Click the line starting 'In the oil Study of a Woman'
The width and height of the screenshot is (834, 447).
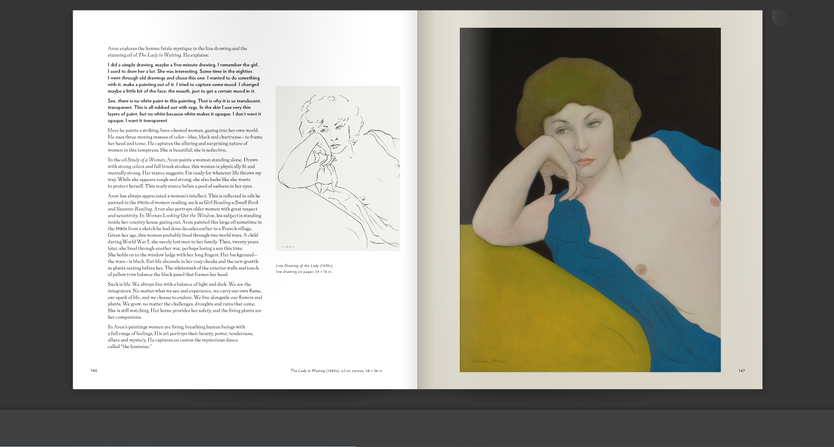tap(183, 160)
